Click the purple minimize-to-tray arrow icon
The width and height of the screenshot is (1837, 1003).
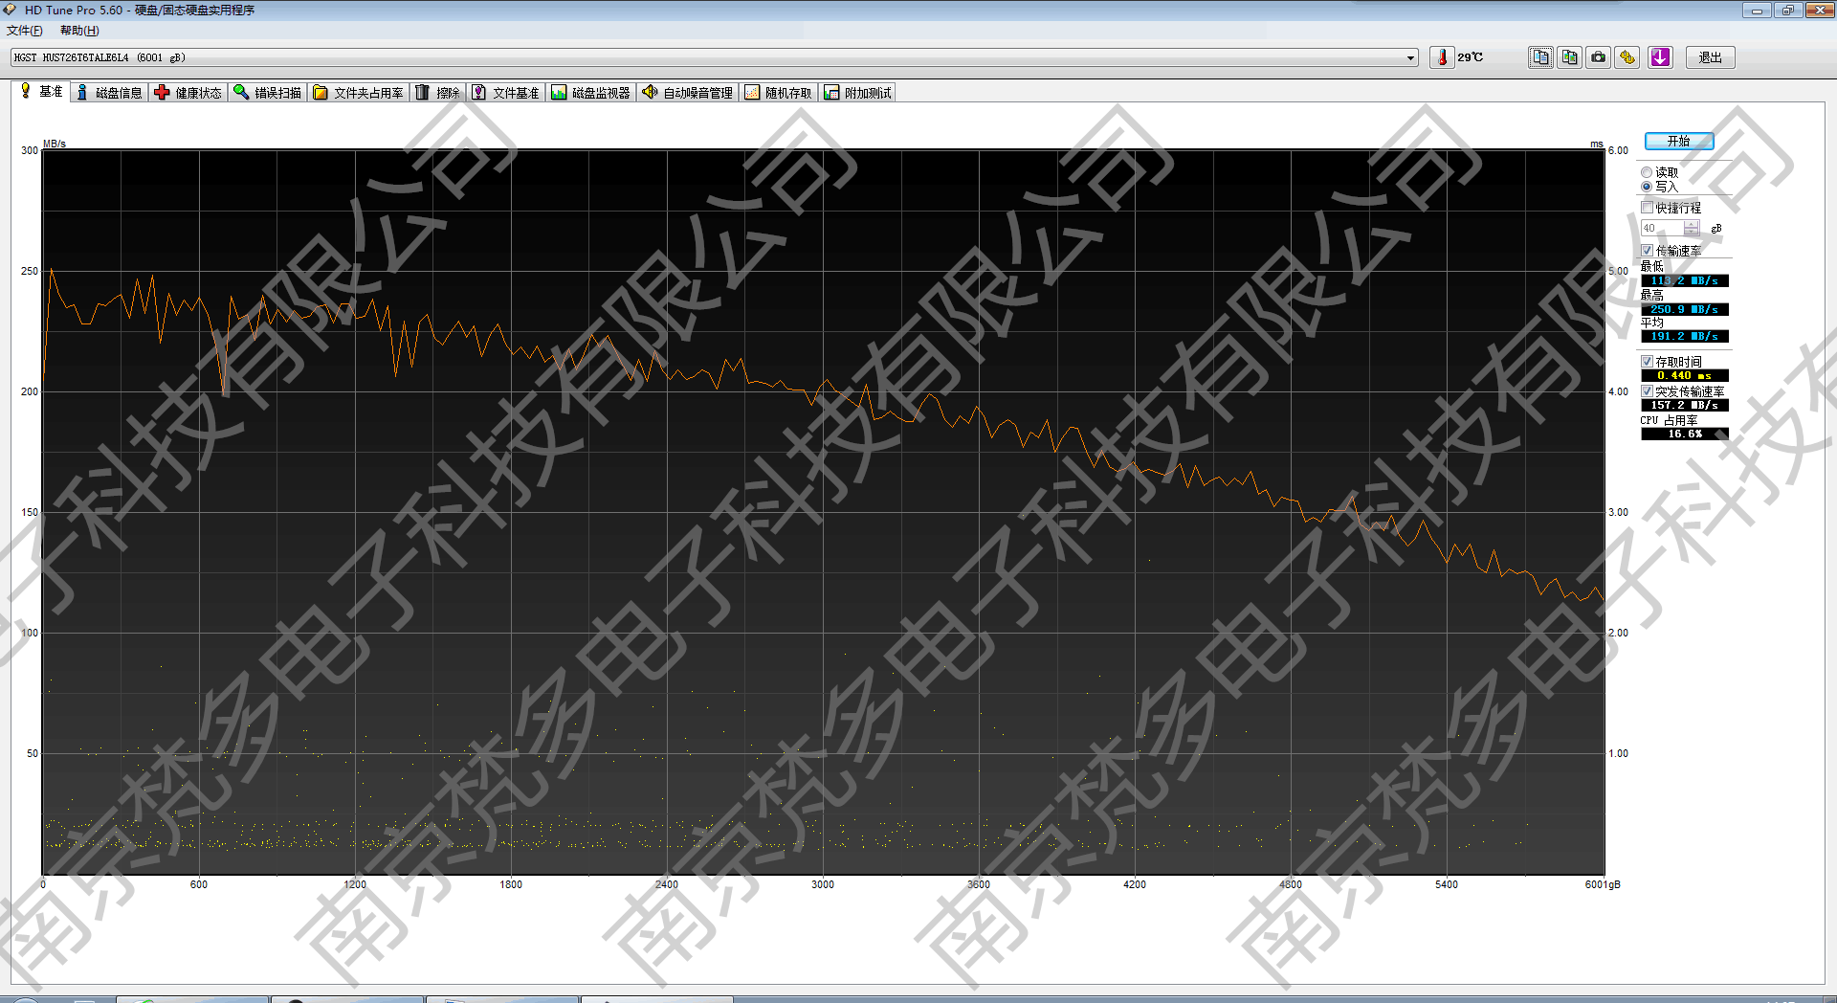[1660, 57]
